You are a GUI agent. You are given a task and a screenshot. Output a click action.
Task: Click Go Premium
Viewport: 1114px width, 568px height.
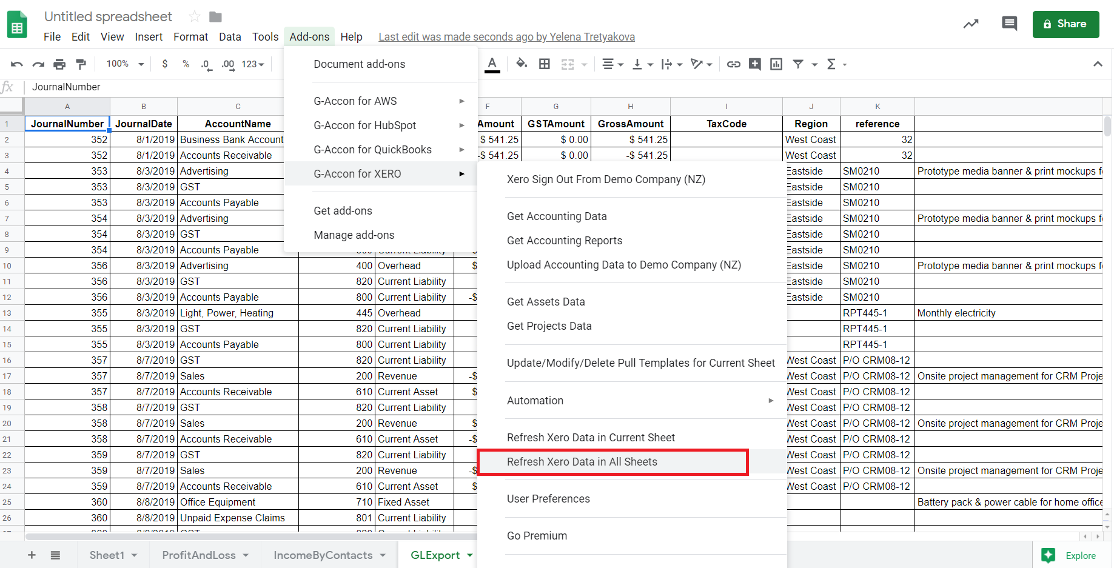coord(632,536)
